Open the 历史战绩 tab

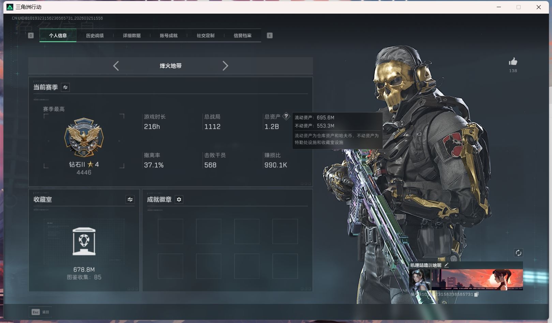(95, 35)
